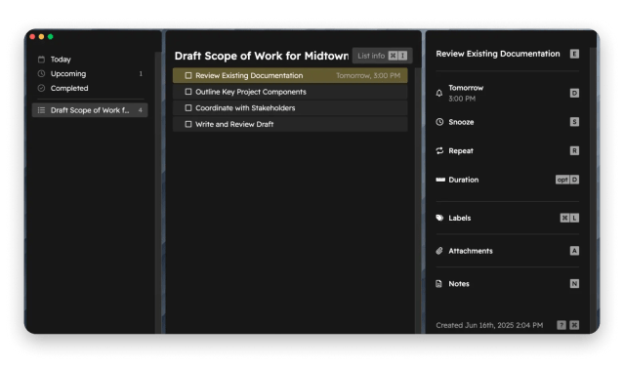Click the D shortcut key beside Tomorrow
The width and height of the screenshot is (624, 366).
(x=574, y=93)
